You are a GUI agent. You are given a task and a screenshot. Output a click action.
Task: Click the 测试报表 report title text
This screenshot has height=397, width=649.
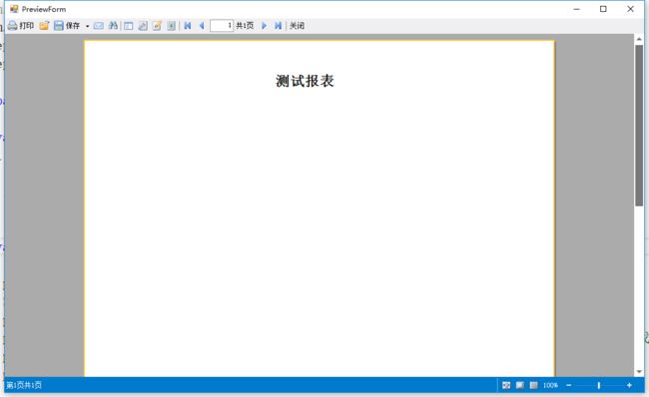tap(306, 81)
